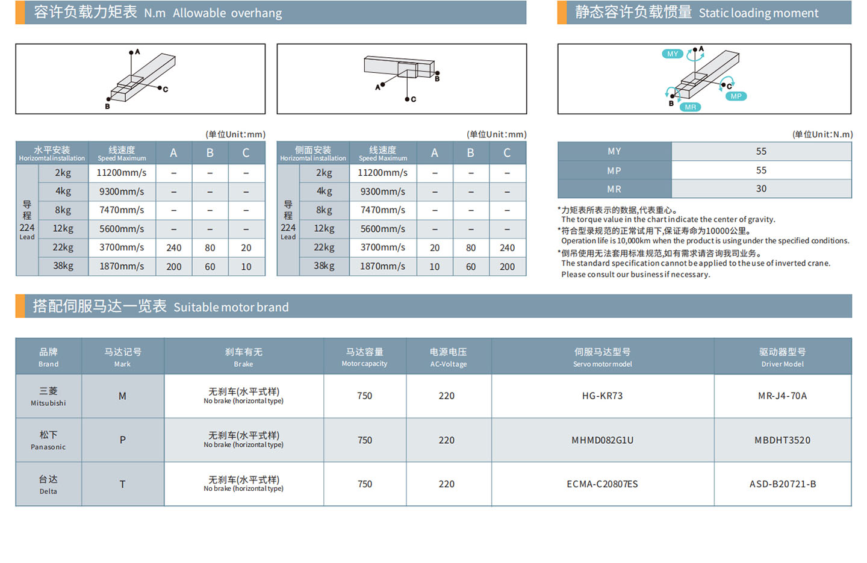The height and width of the screenshot is (563, 867).
Task: Click the Delta brand cell
Action: 49,484
